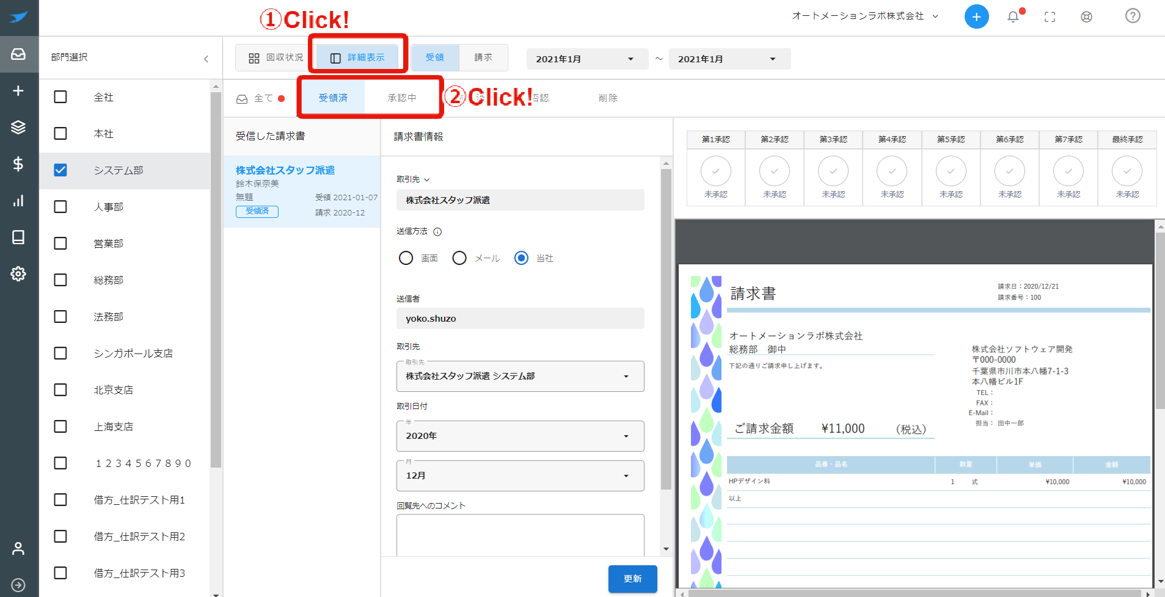Image resolution: width=1165 pixels, height=597 pixels.
Task: Open the company name dropdown in header
Action: [x=865, y=16]
